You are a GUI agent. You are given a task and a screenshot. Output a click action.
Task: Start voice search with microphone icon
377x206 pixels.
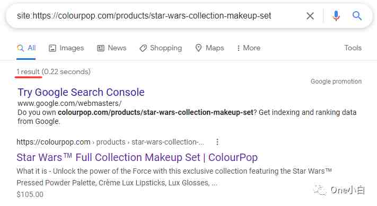(x=336, y=16)
